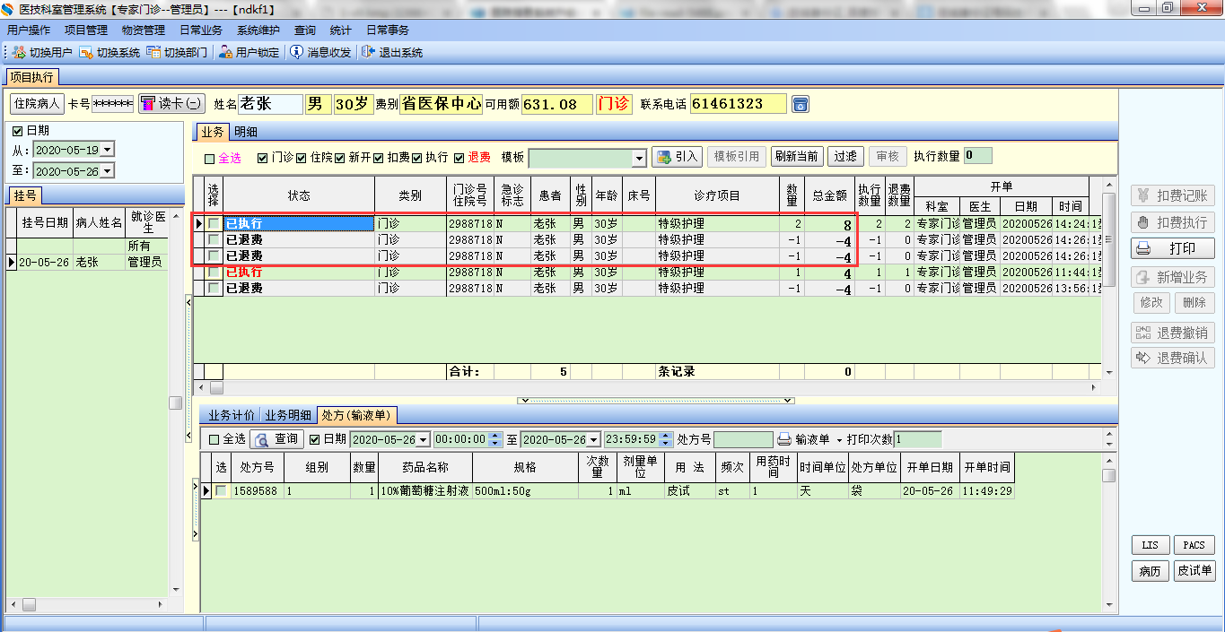The height and width of the screenshot is (632, 1225).
Task: Click the 刷新当前 refresh button
Action: pos(797,157)
